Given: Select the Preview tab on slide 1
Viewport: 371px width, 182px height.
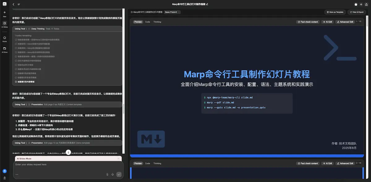Looking at the screenshot, I should 138,22.
